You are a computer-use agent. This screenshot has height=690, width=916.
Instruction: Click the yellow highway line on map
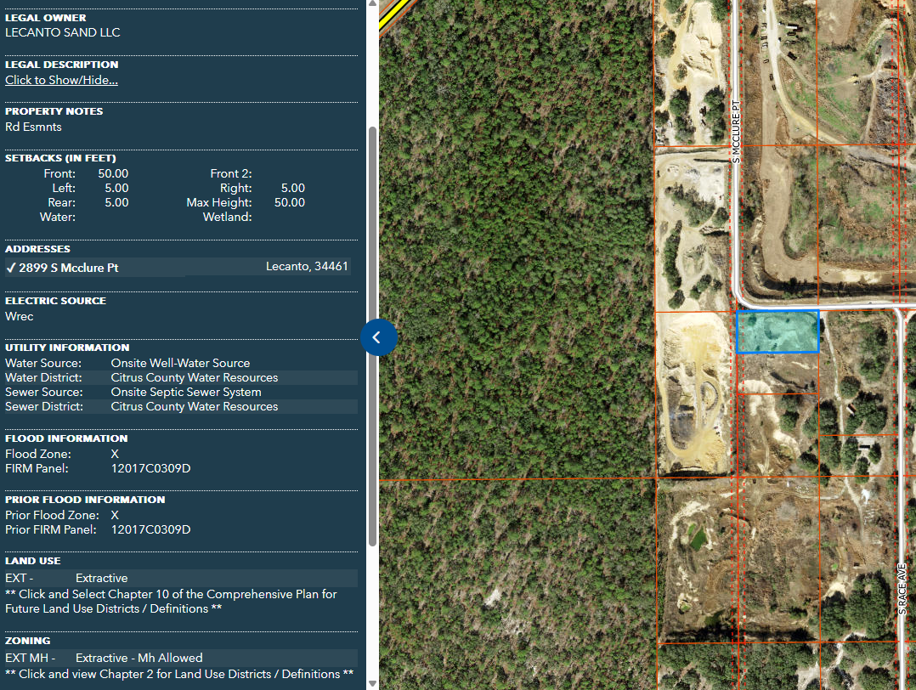(390, 14)
